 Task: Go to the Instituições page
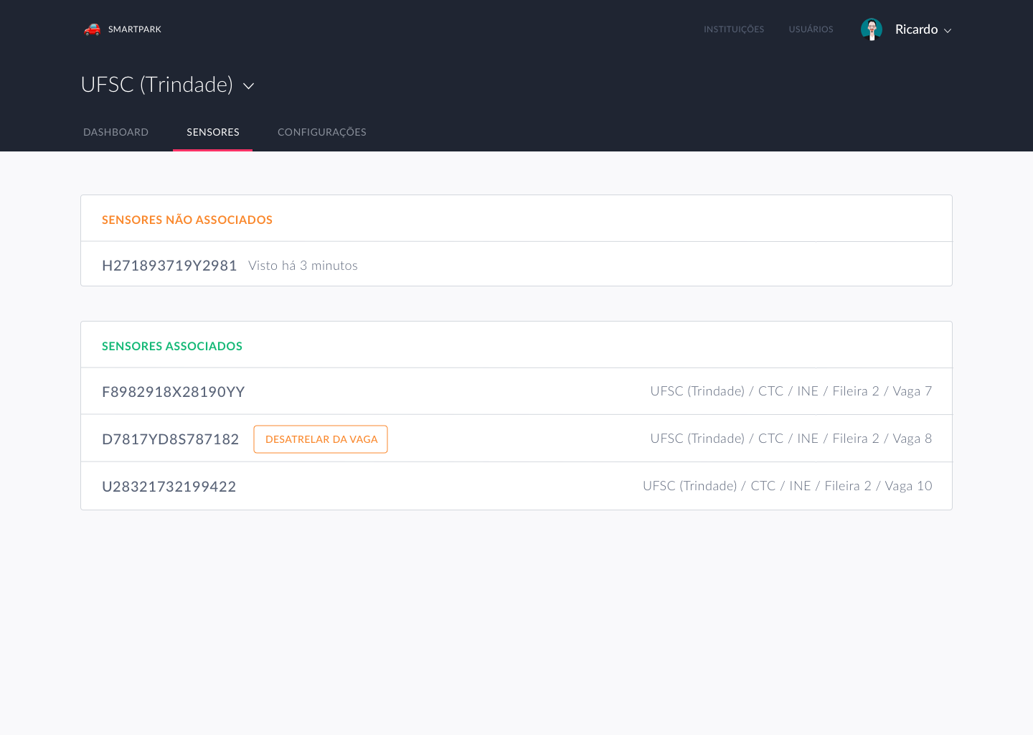tap(733, 29)
